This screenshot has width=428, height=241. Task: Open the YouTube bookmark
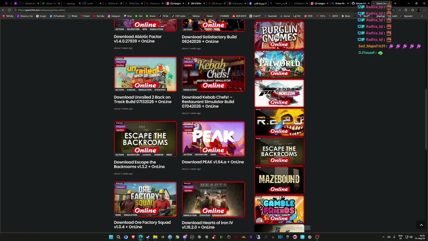click(99, 16)
